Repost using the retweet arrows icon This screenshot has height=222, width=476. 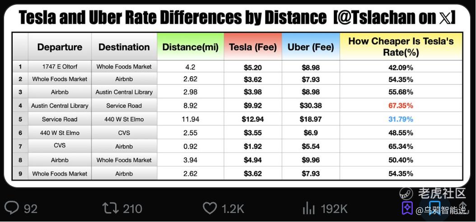pyautogui.click(x=110, y=208)
